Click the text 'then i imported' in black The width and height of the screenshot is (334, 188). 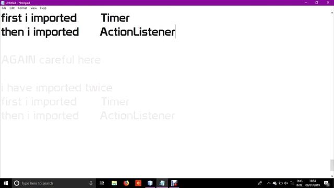pos(40,32)
